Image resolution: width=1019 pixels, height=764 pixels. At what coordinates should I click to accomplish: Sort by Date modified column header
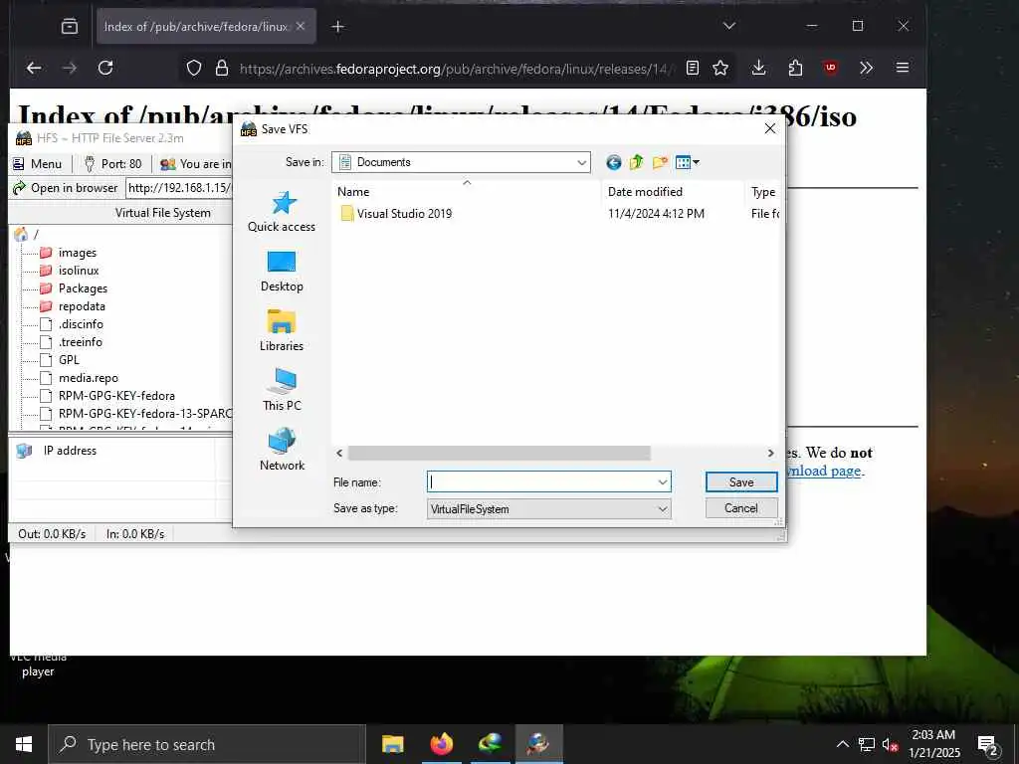673,192
